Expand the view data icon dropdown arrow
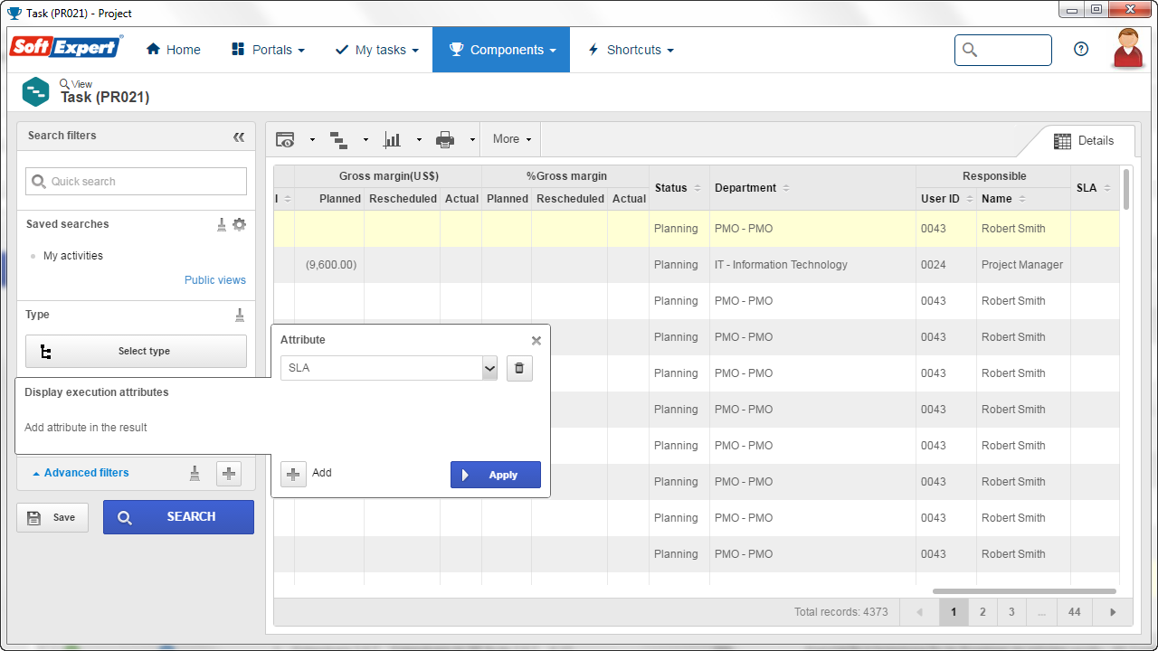Image resolution: width=1158 pixels, height=651 pixels. (x=312, y=140)
